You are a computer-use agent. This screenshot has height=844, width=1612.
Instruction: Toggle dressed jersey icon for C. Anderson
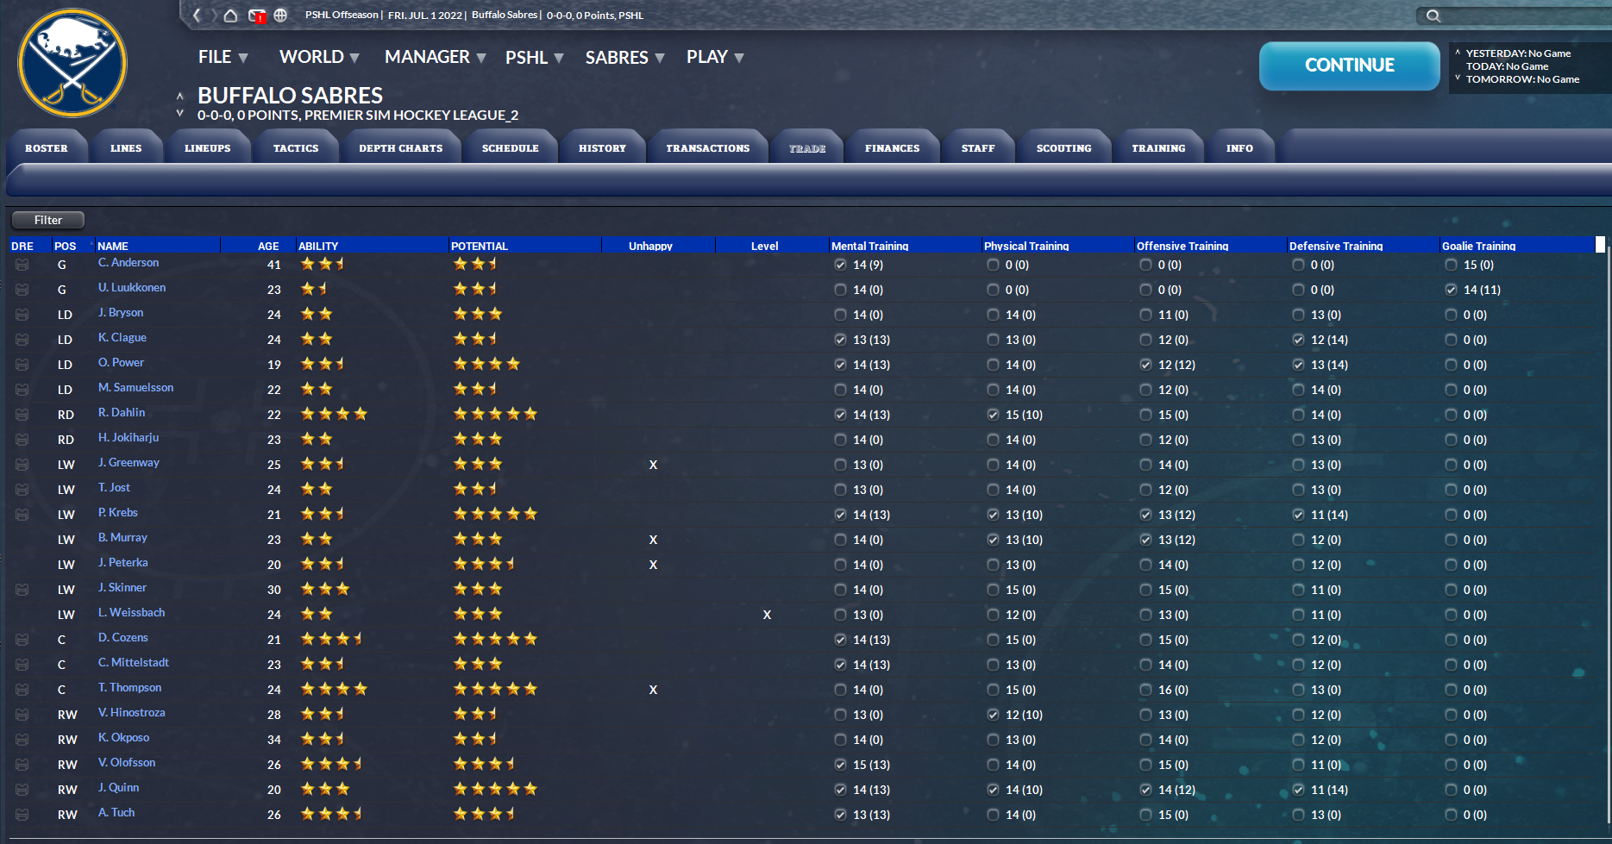(22, 265)
